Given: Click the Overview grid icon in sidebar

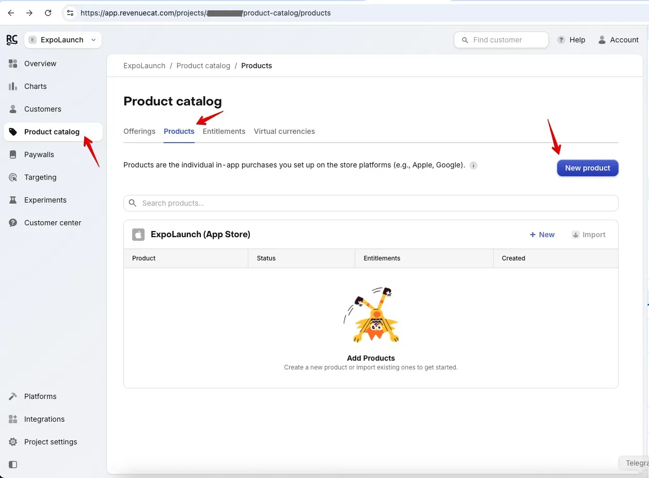Looking at the screenshot, I should (13, 64).
